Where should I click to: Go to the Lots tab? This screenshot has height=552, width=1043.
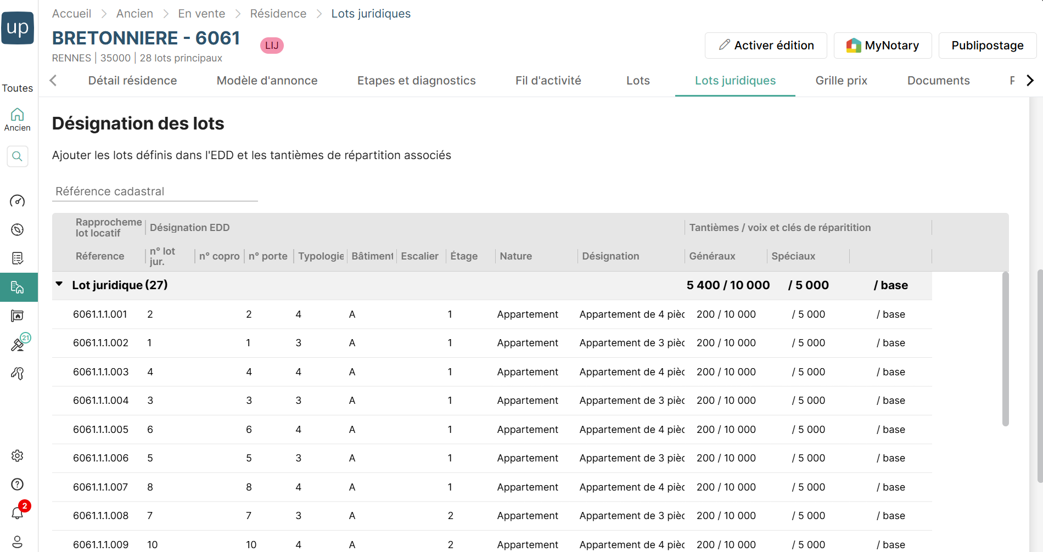click(x=638, y=81)
